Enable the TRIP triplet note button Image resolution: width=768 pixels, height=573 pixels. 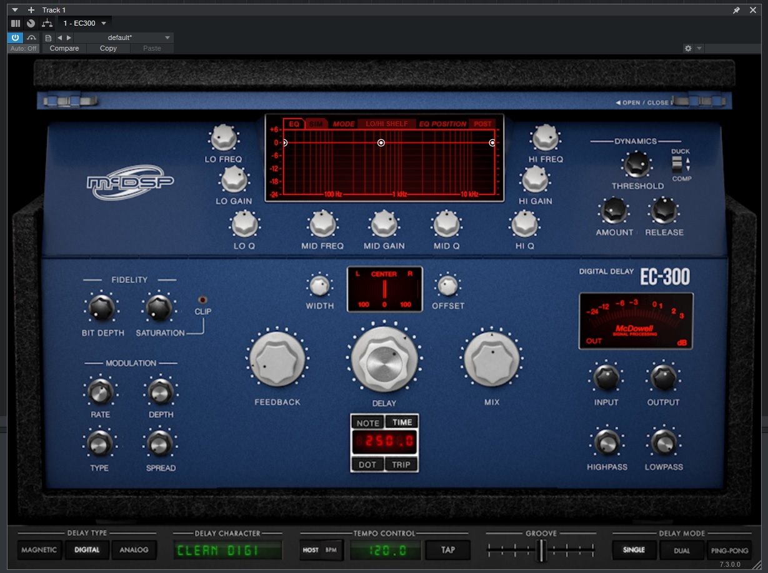pyautogui.click(x=401, y=464)
